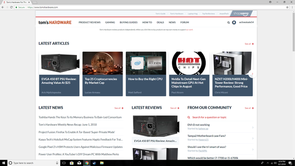295x166 pixels.
Task: Open the Windows Start menu
Action: (4, 163)
